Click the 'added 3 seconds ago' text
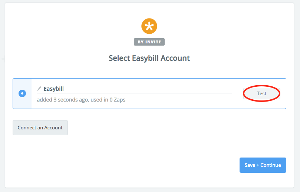The image size is (300, 192). (61, 100)
